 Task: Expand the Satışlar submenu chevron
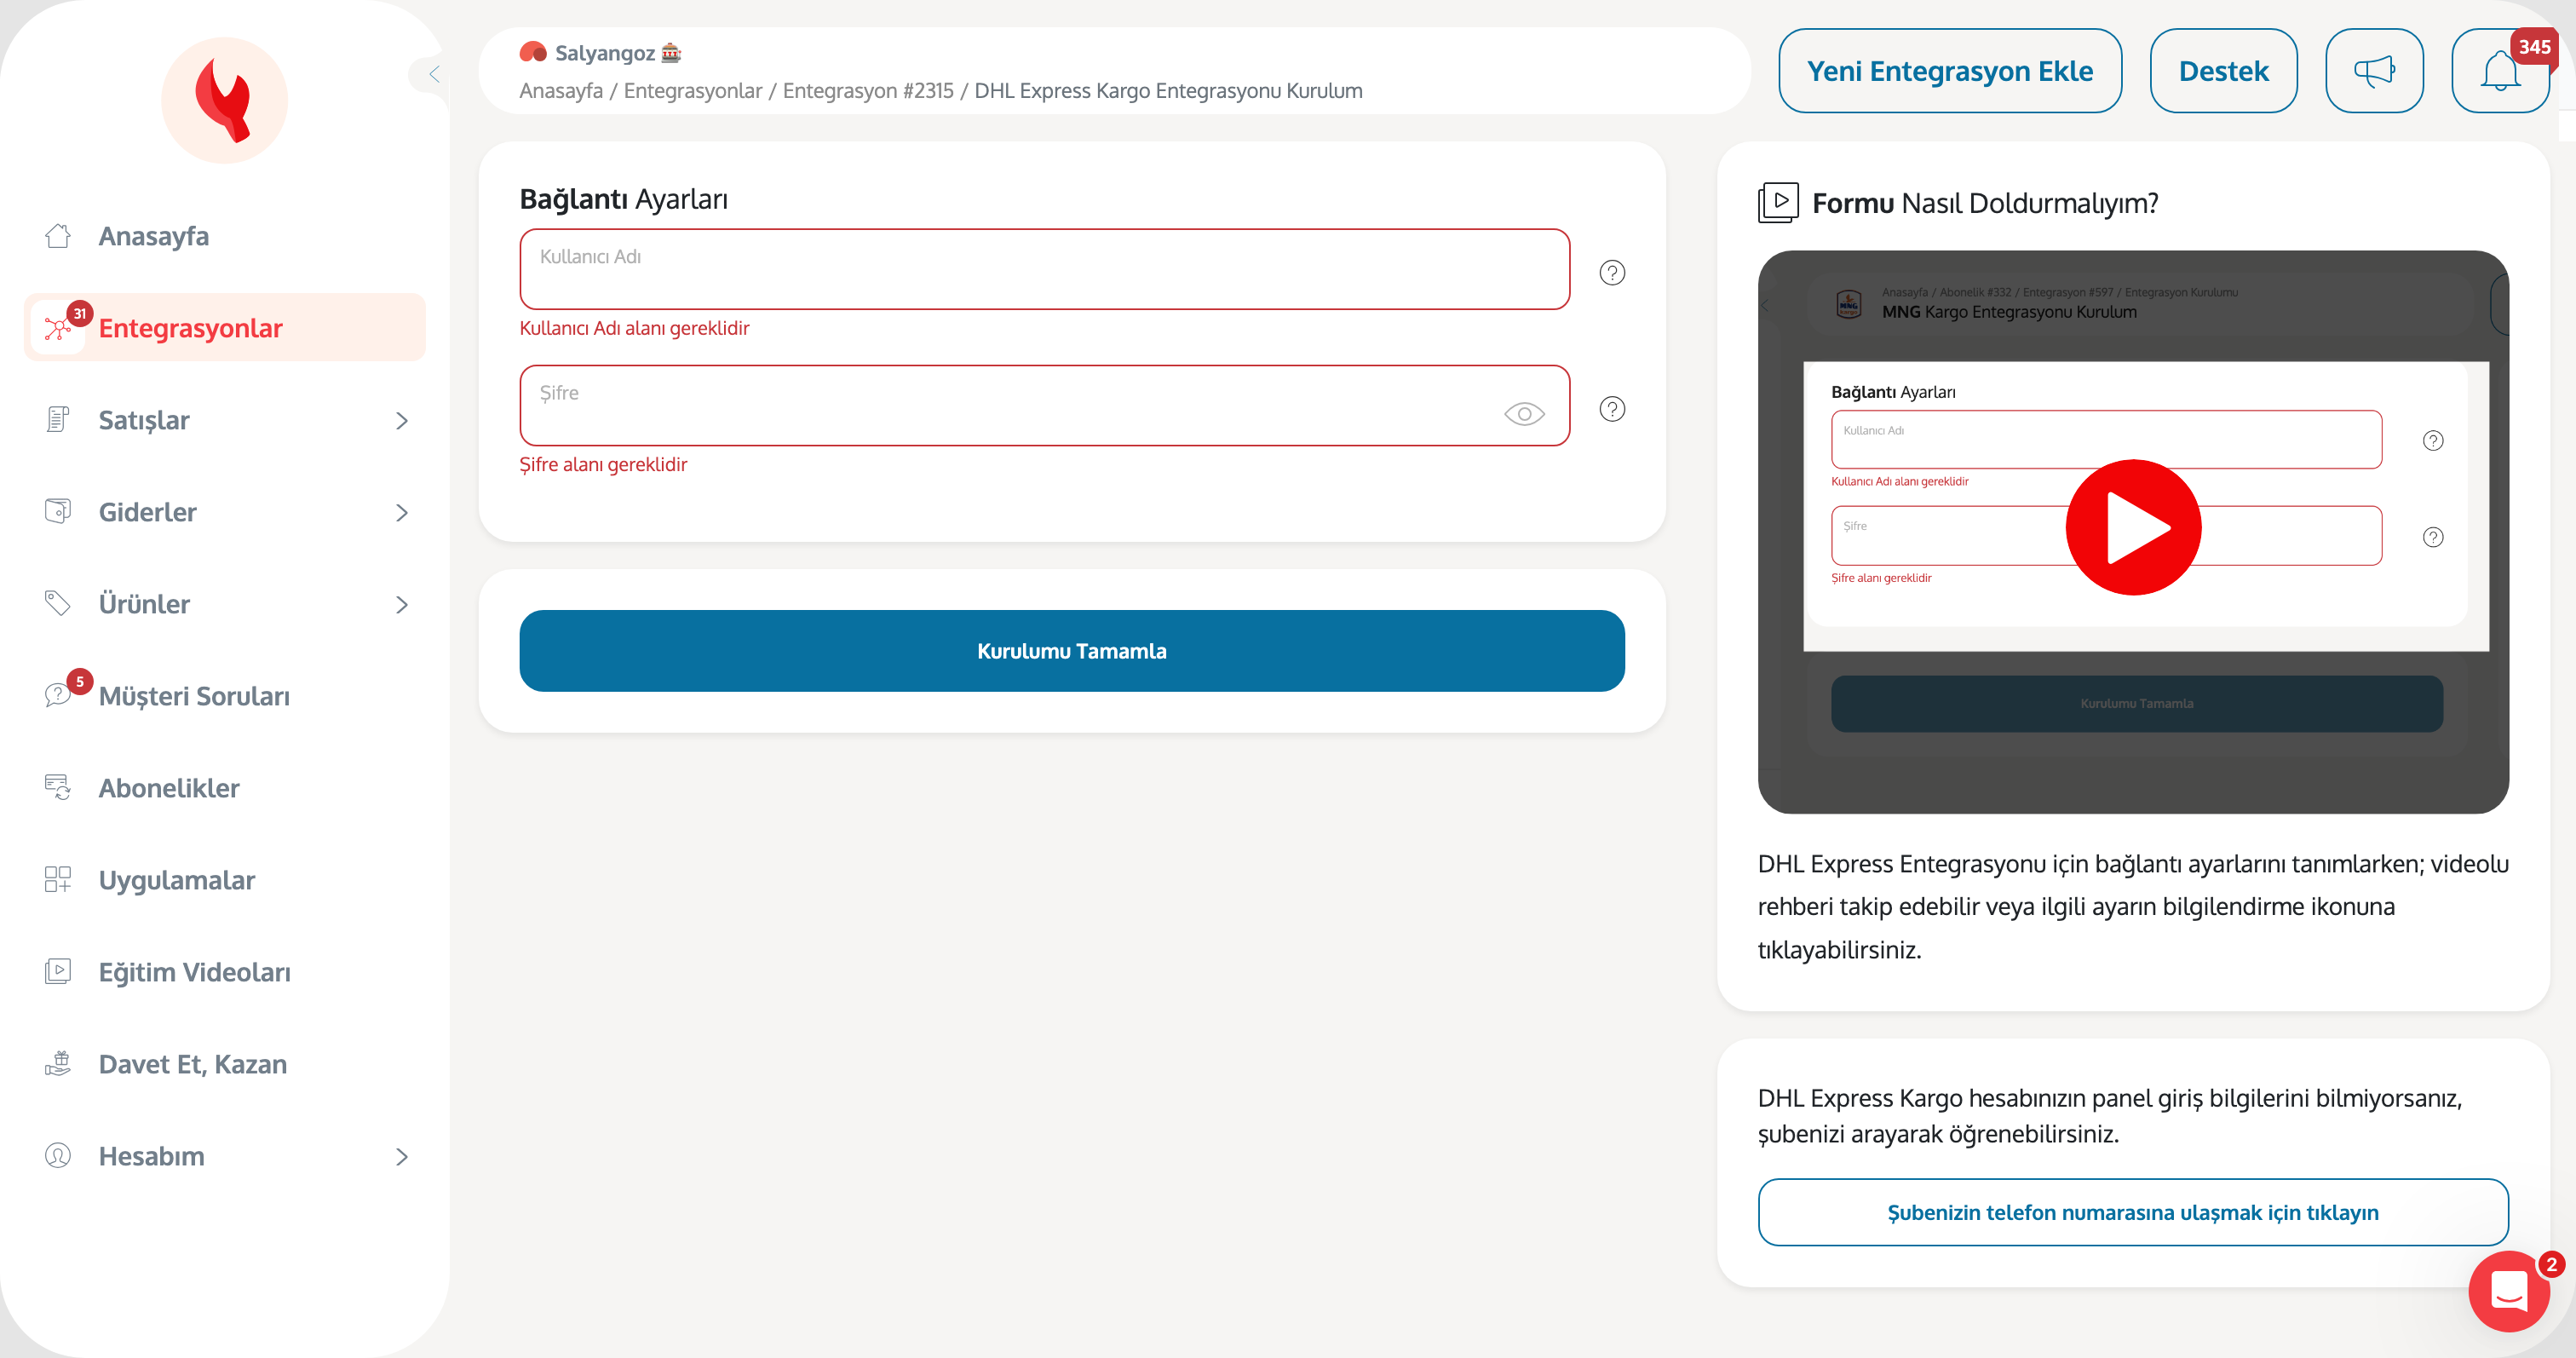point(402,421)
